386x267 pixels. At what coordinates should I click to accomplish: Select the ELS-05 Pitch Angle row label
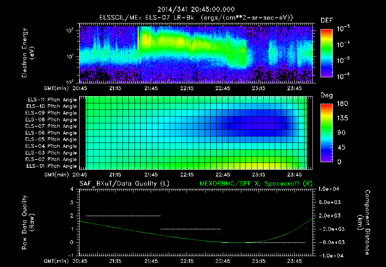pyautogui.click(x=51, y=140)
